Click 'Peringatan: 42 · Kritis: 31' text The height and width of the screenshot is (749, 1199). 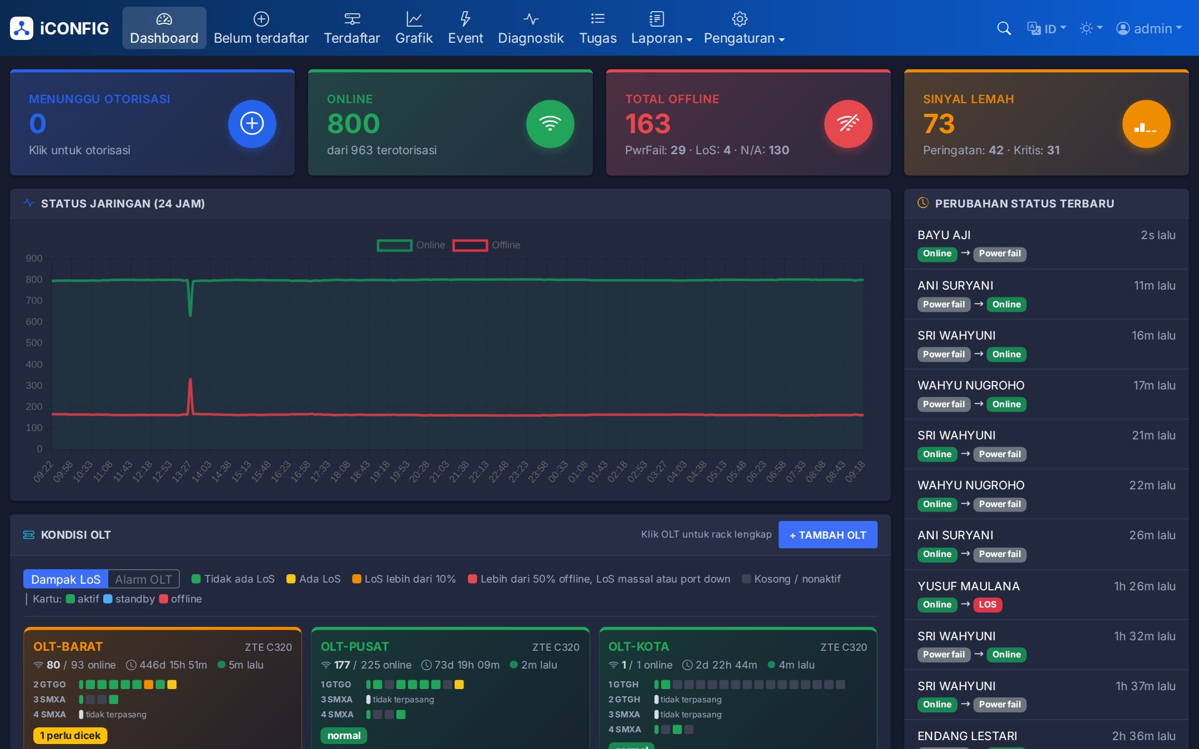tap(991, 150)
